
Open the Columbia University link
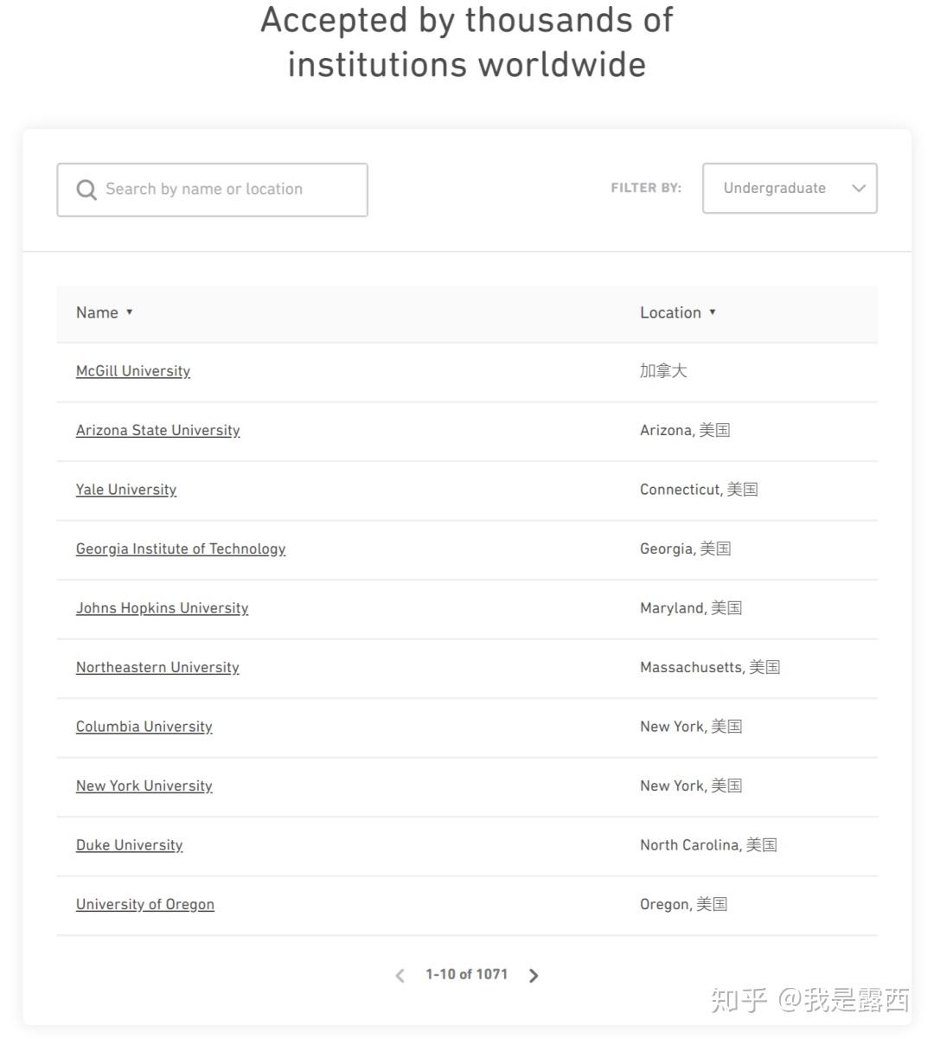[144, 727]
